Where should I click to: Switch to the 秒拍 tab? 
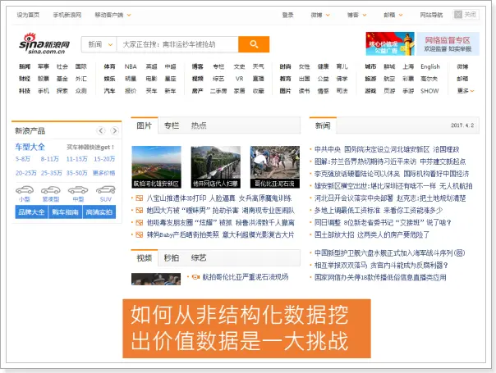click(172, 258)
